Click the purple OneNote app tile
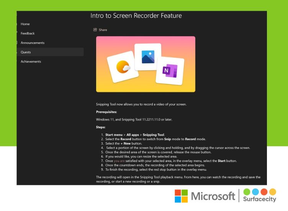This screenshot has width=288, height=211. click(170, 70)
